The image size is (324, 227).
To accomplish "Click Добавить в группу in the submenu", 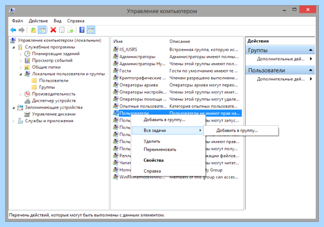I will (241, 130).
